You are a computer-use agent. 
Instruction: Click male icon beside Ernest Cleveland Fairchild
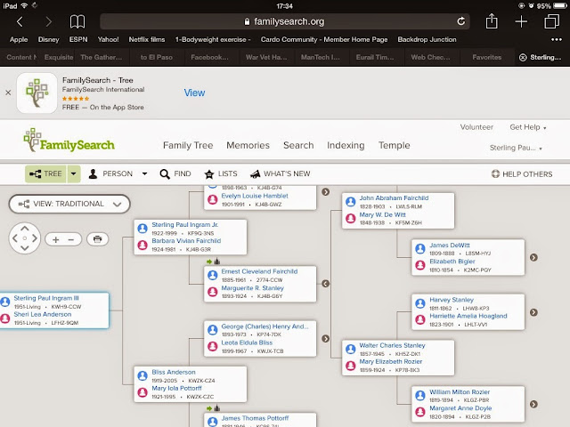coord(213,275)
